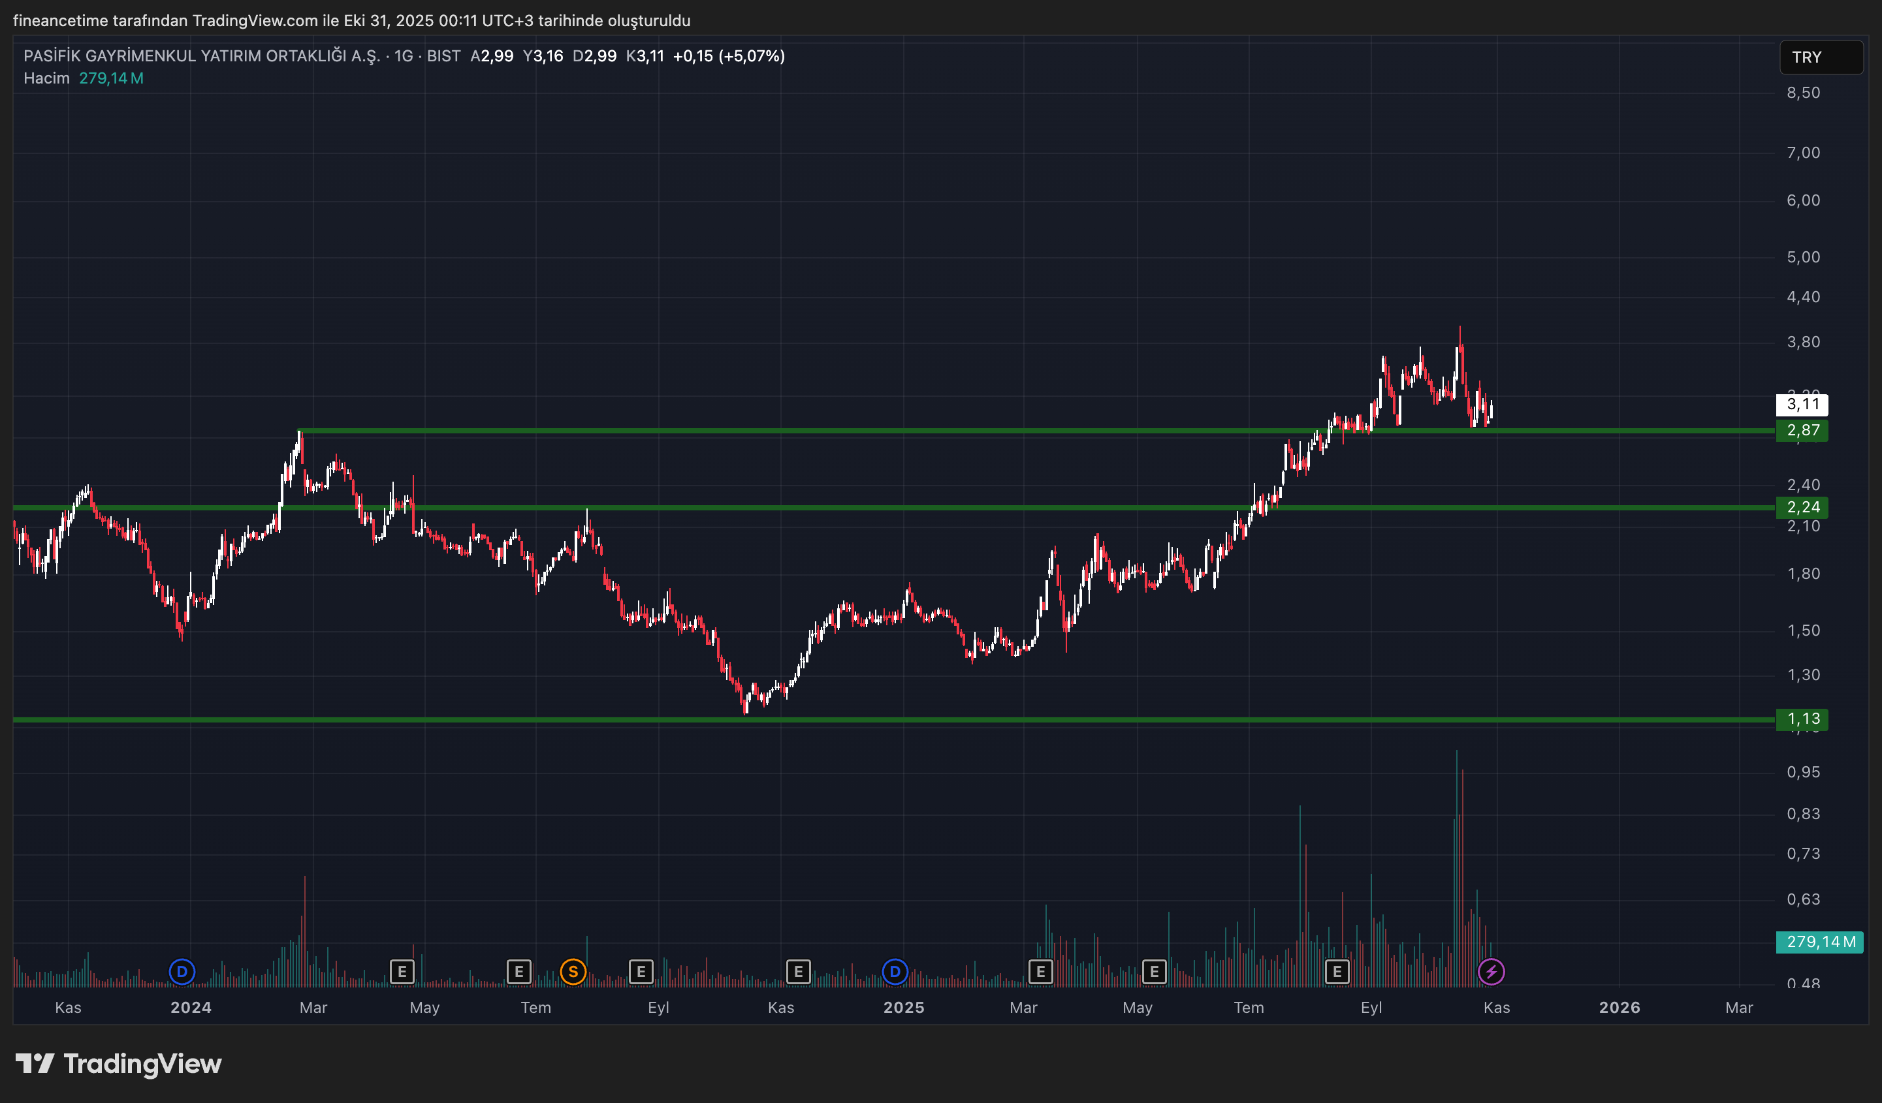Click the earnings "E" marker near Eyl 2025
This screenshot has height=1103, width=1882.
point(1337,972)
